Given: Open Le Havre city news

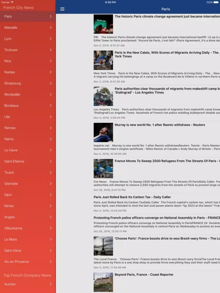Looking at the screenshot, I should coord(28,150).
